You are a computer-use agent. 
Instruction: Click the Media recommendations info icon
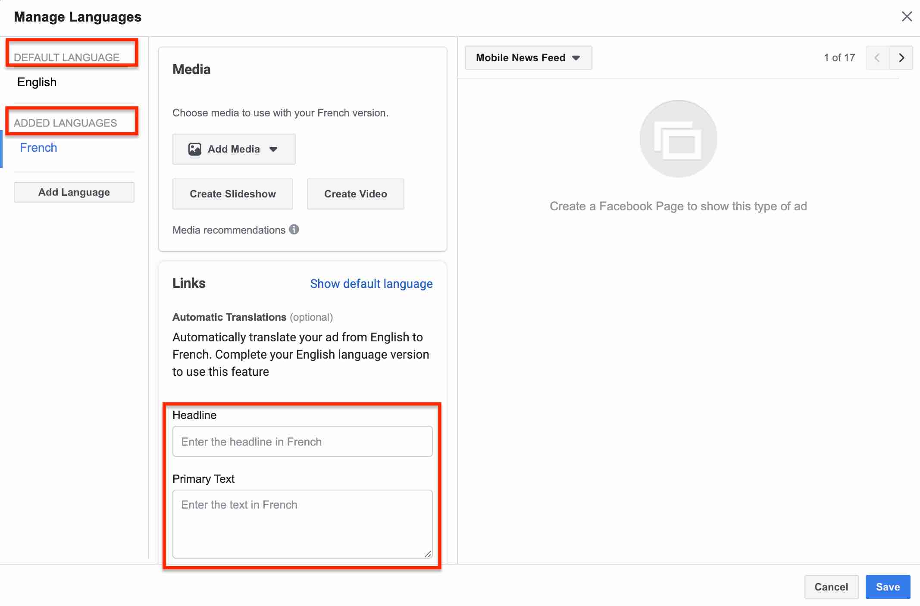[294, 230]
